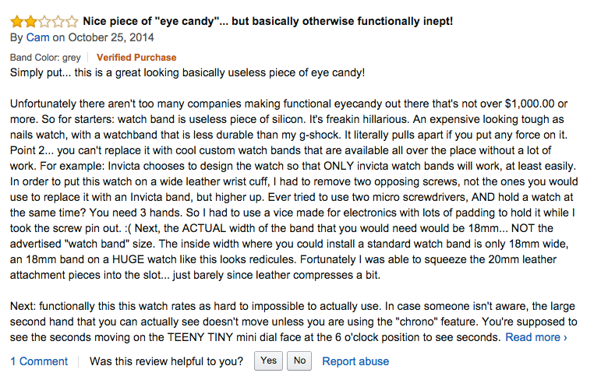Click the October 25, 2014 review date

111,37
